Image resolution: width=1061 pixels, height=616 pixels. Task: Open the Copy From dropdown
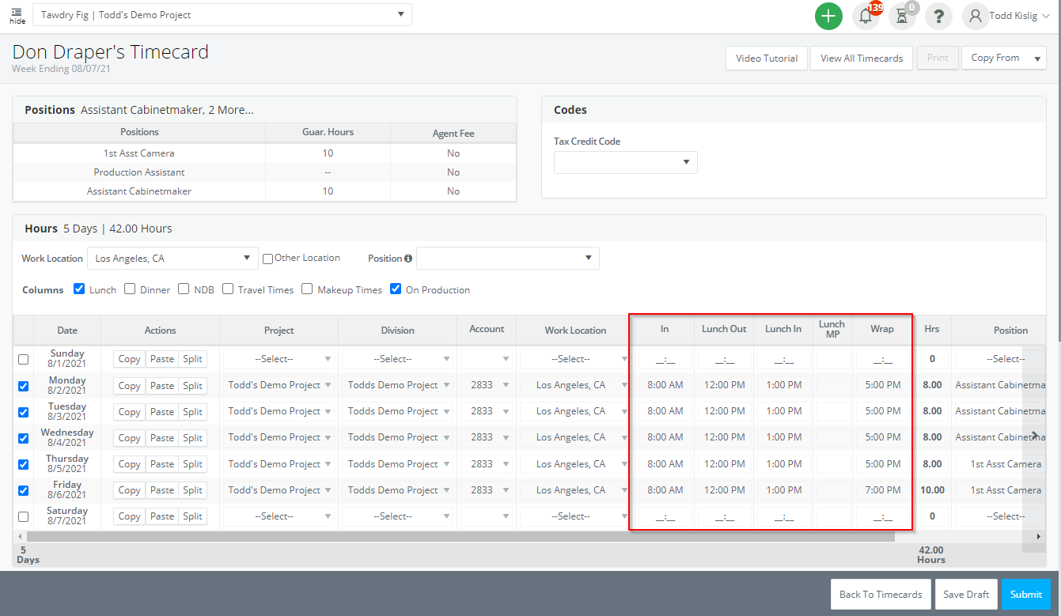point(1003,58)
